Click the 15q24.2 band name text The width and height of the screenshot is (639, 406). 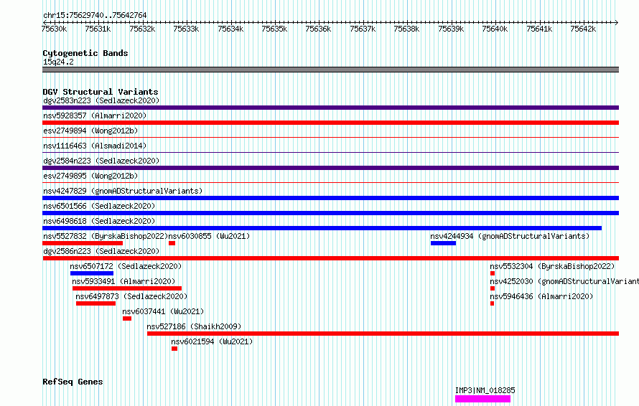[x=58, y=62]
